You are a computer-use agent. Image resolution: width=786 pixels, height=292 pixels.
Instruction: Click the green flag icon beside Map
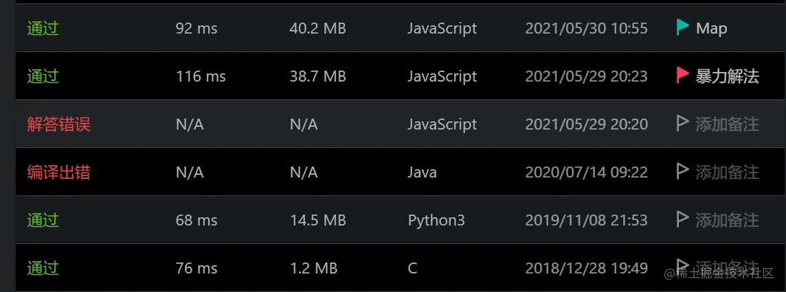[683, 27]
